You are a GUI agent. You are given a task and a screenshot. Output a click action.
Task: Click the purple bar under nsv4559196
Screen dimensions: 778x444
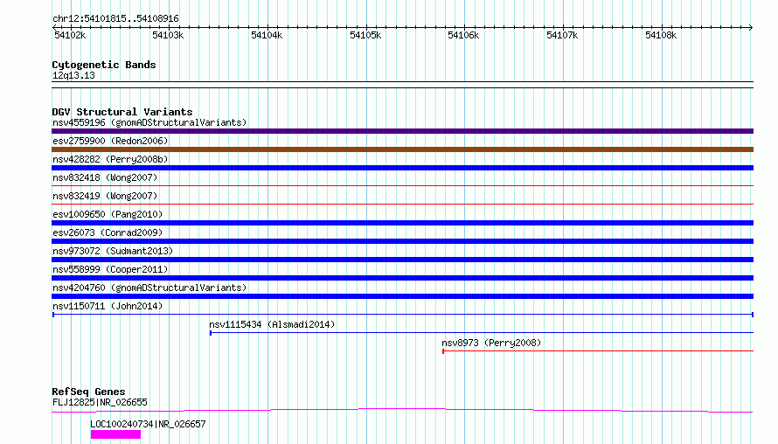402,131
